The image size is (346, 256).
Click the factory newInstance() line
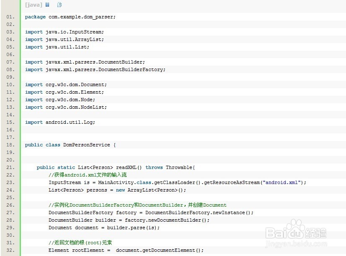(151, 212)
